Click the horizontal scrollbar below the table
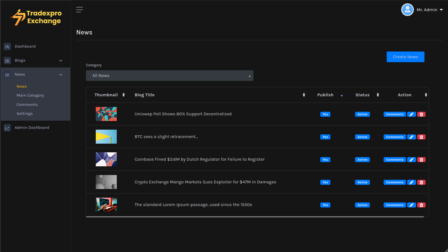Viewport: 448px width, 252px height. [x=255, y=217]
